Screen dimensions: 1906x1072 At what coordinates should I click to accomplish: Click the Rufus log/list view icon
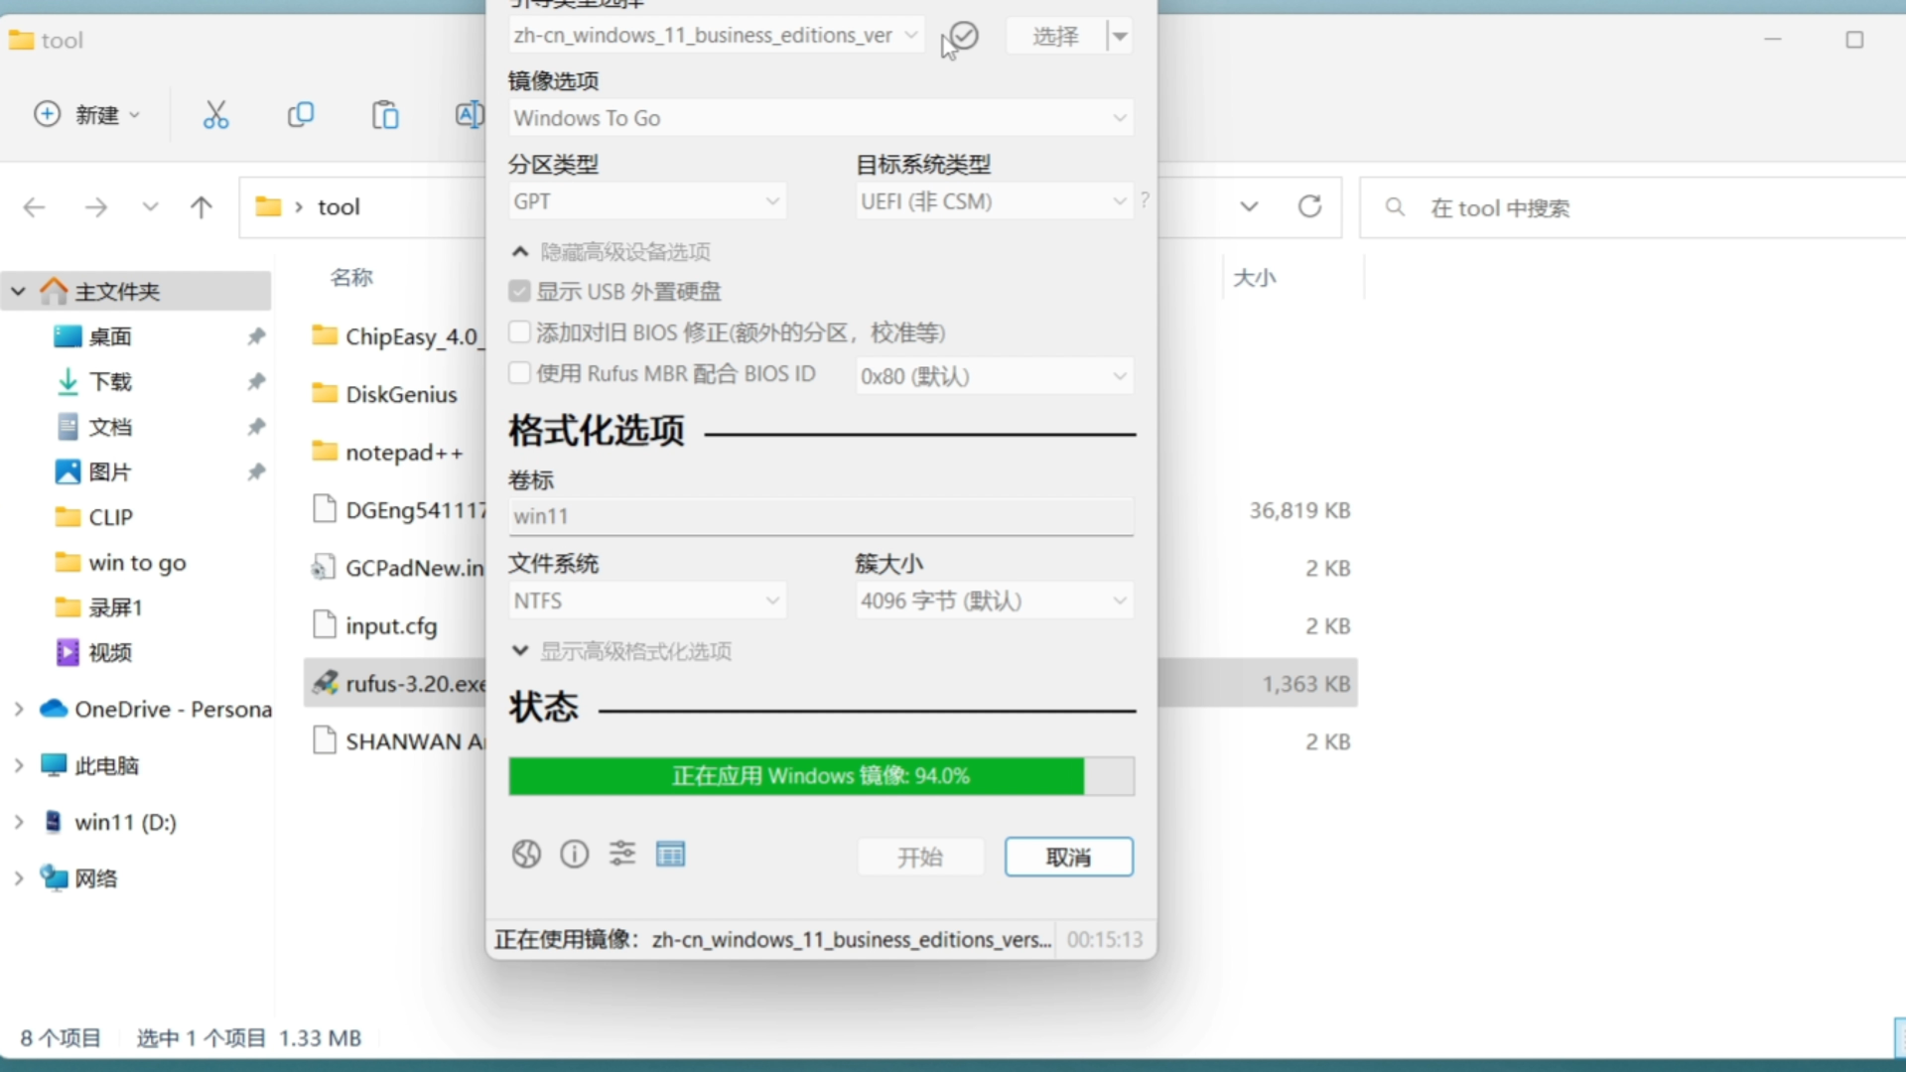pos(670,854)
